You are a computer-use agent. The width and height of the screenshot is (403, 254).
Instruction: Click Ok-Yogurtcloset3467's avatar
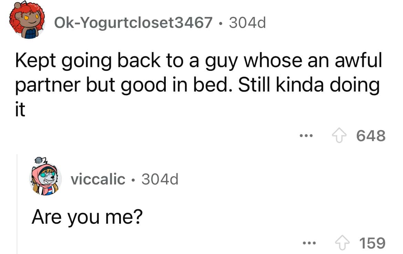click(27, 21)
